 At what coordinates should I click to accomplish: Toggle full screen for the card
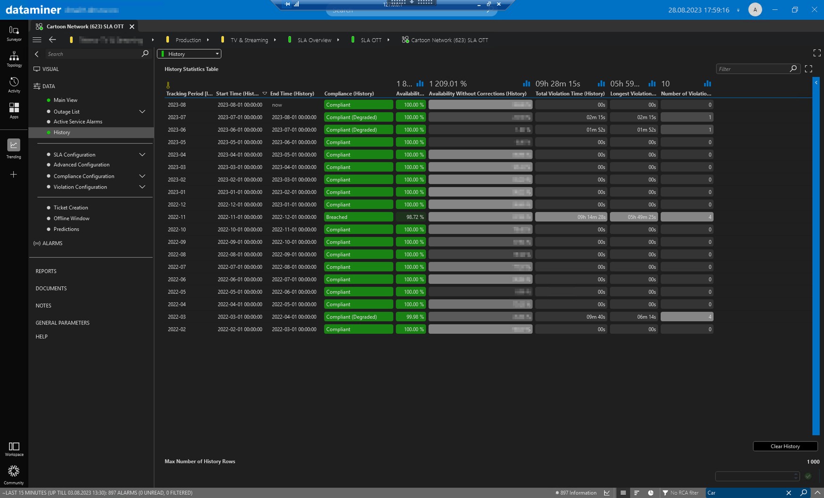[x=817, y=53]
